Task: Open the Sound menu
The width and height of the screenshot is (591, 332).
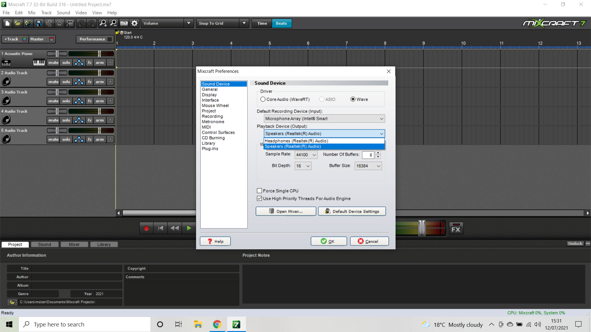Action: (63, 13)
